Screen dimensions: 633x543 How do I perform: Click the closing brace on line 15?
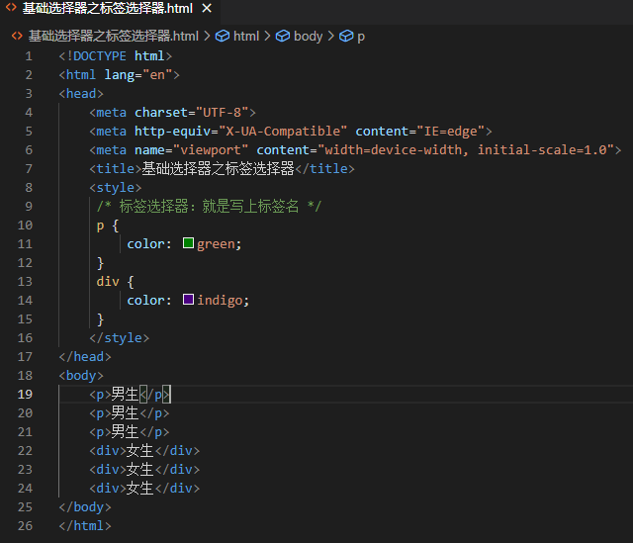coord(100,319)
